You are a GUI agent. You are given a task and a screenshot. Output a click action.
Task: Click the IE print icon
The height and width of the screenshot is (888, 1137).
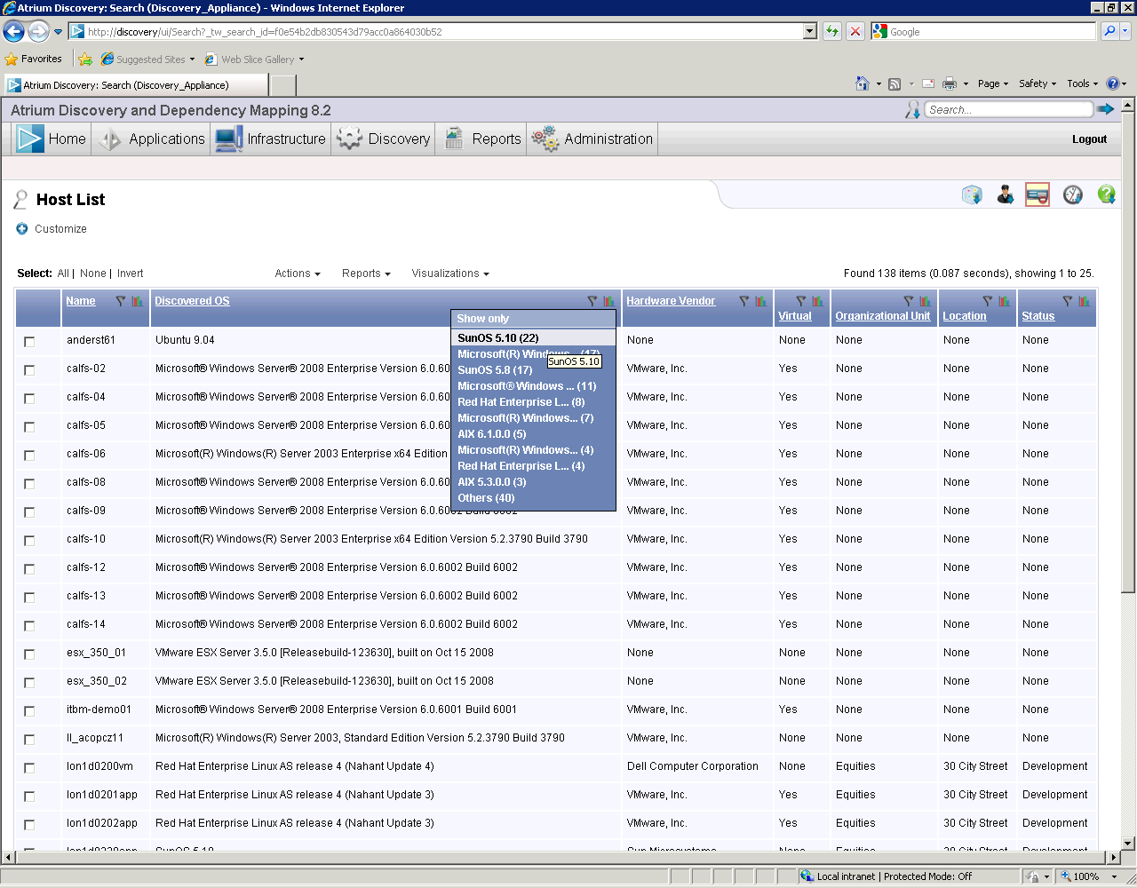point(949,83)
